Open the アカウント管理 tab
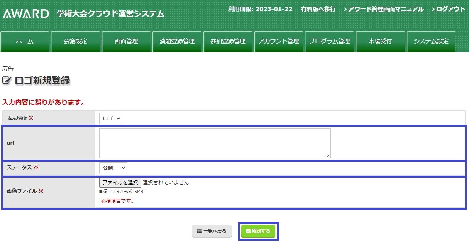 [279, 41]
